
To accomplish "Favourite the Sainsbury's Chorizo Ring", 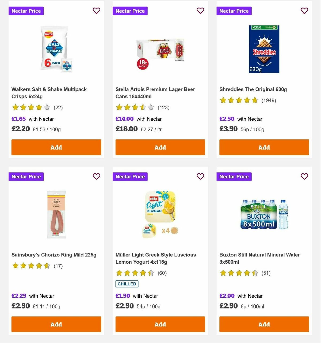I will [x=96, y=176].
